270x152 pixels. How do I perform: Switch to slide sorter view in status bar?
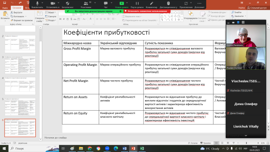point(222,143)
